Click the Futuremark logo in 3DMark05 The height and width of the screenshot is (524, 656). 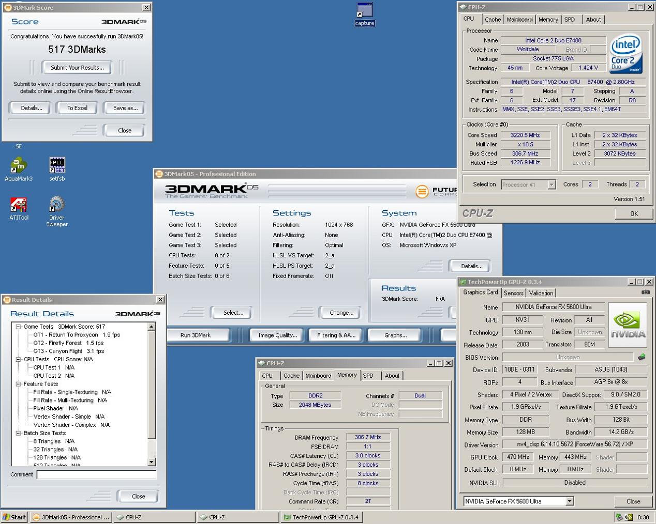tap(437, 191)
